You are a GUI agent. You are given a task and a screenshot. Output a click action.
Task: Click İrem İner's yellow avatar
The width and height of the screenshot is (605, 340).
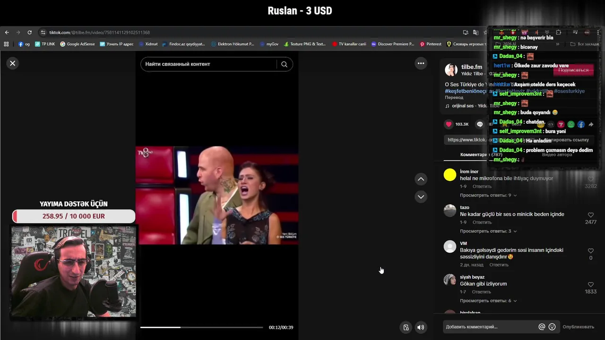pos(450,175)
